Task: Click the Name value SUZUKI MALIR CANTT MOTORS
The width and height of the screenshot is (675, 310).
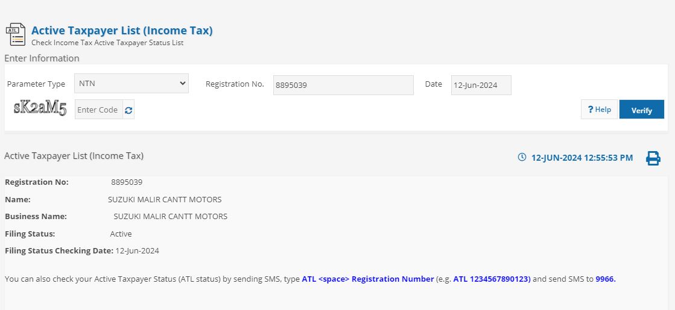Action: point(165,199)
